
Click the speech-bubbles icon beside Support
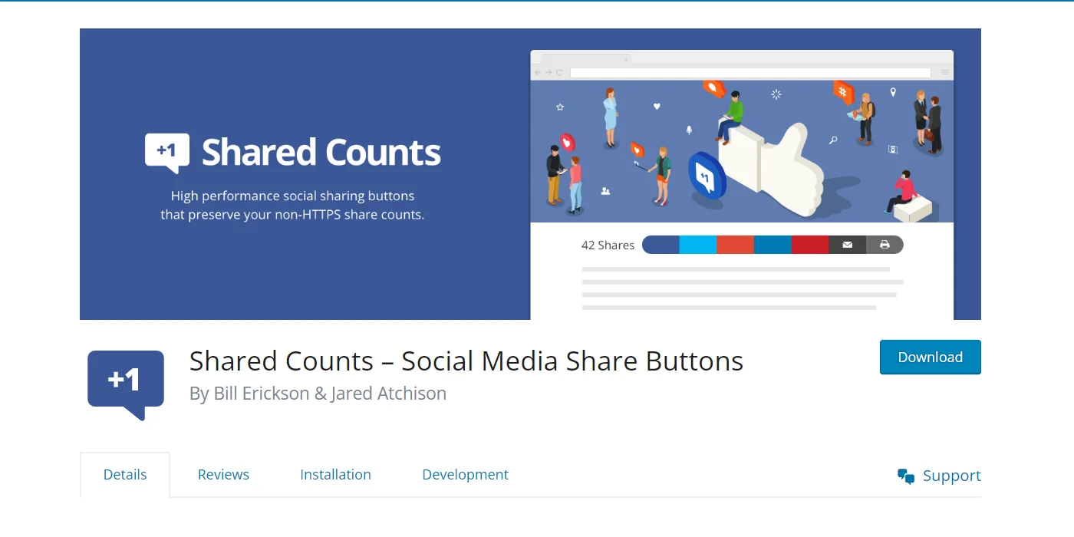[906, 476]
